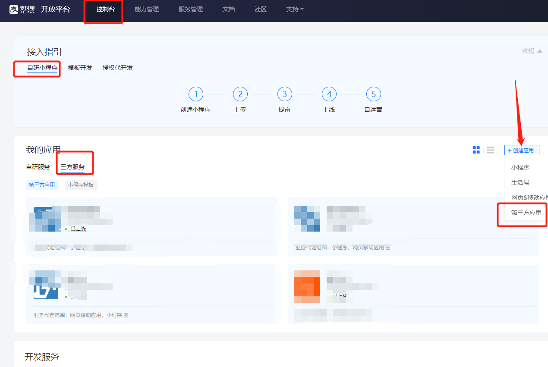Switch to list view of my apps

[x=490, y=150]
